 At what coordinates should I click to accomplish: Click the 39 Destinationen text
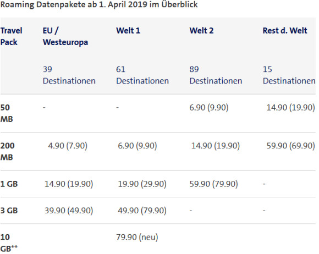click(x=69, y=75)
